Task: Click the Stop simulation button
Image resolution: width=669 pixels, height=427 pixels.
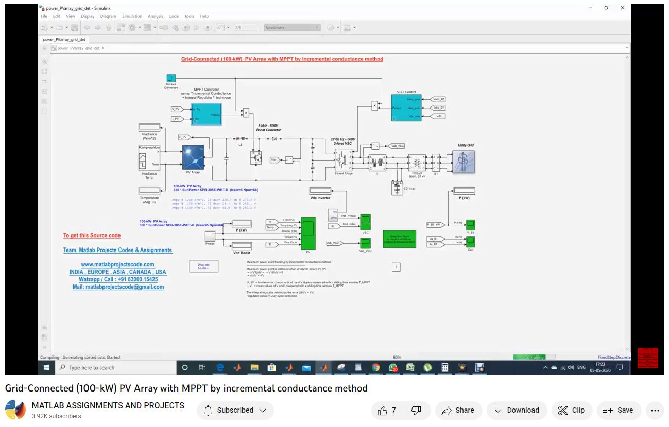Action: click(x=207, y=28)
